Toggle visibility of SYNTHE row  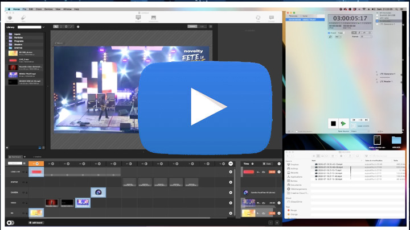pyautogui.click(x=23, y=182)
